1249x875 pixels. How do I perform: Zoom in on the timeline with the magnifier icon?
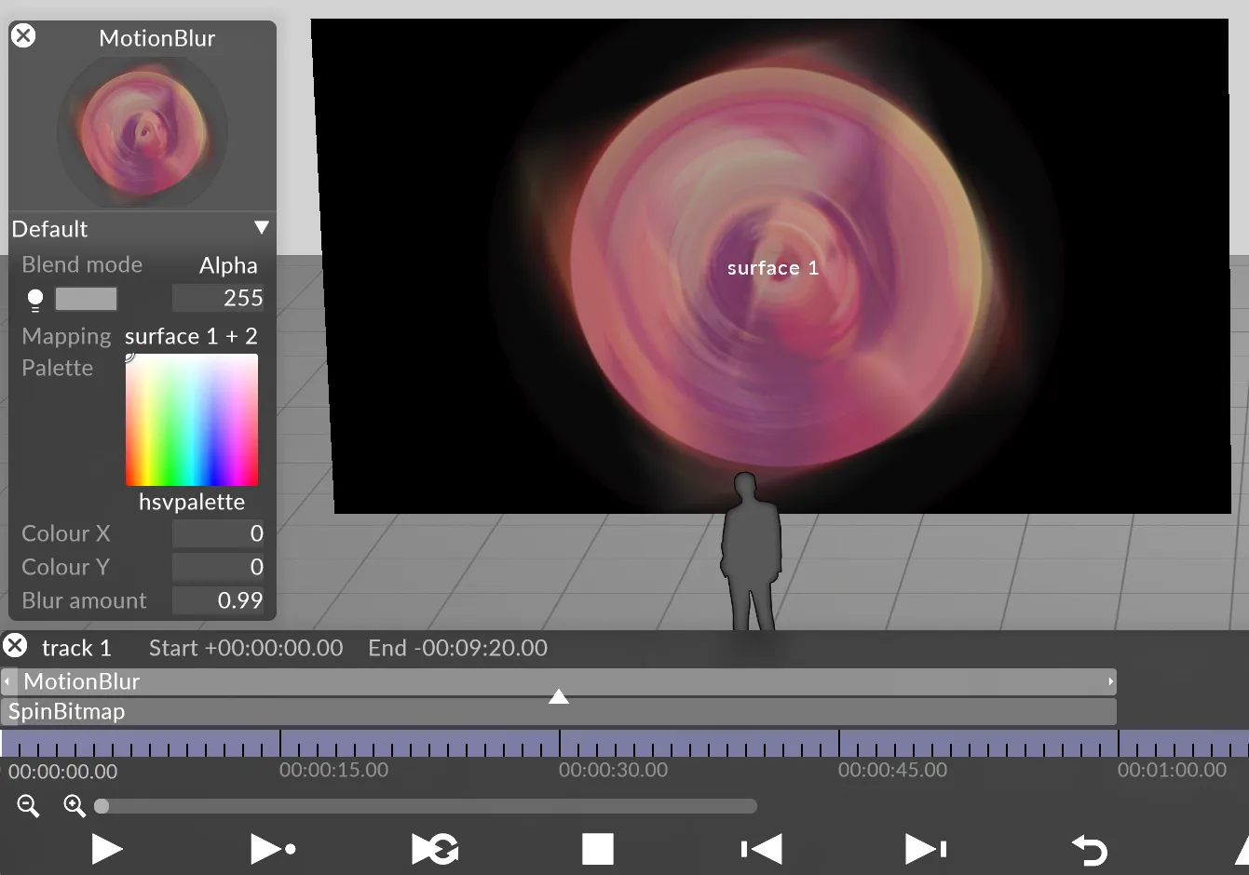[75, 806]
